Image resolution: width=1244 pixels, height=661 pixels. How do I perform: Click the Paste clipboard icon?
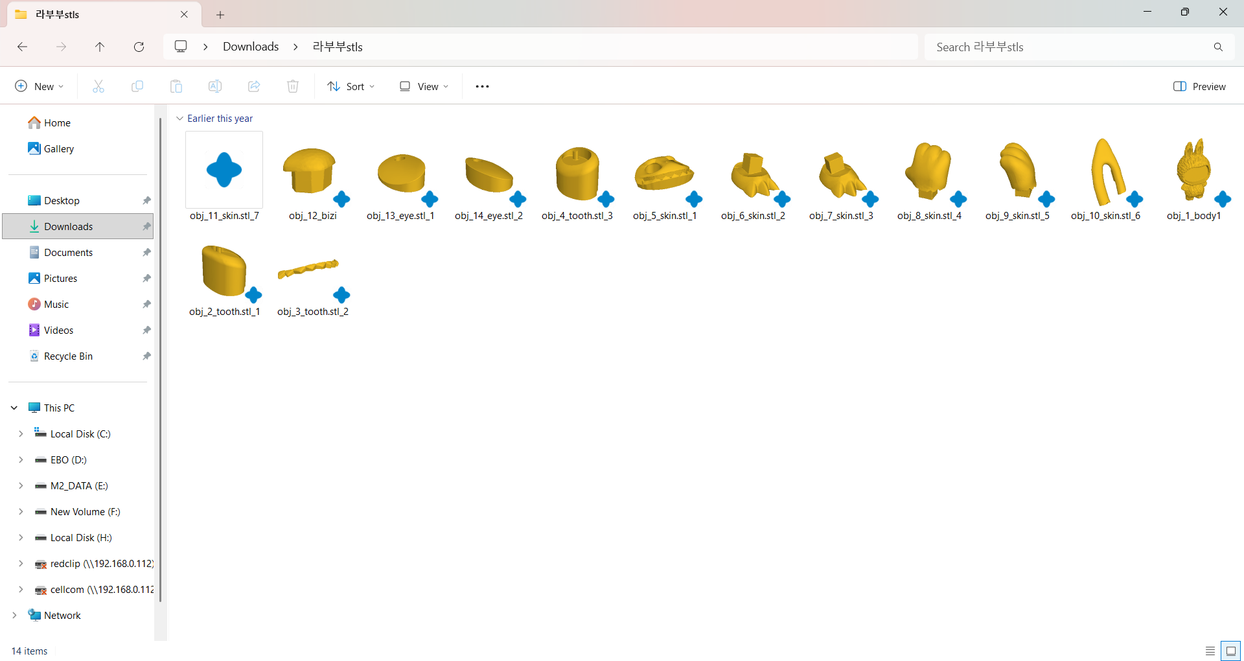[176, 86]
